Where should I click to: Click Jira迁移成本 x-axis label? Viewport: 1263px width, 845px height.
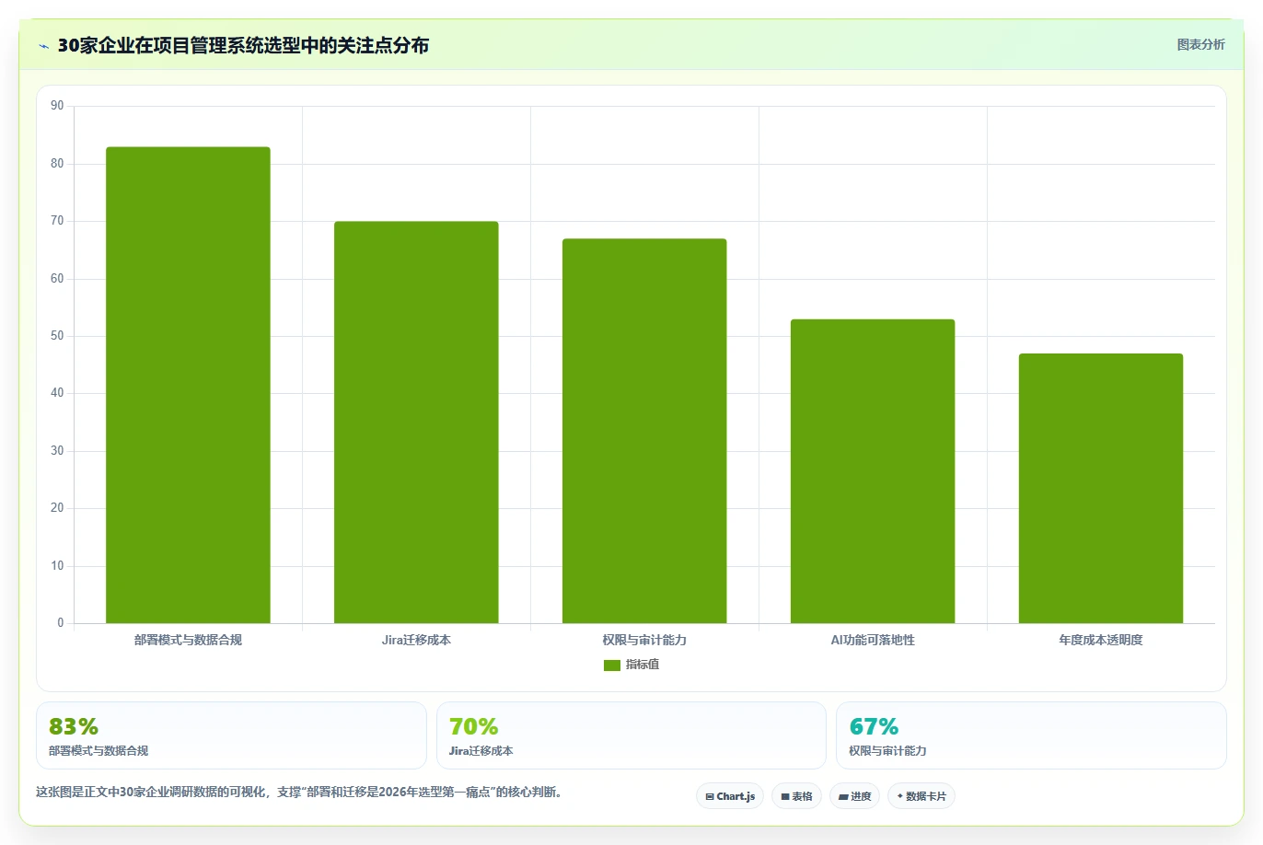pyautogui.click(x=416, y=640)
